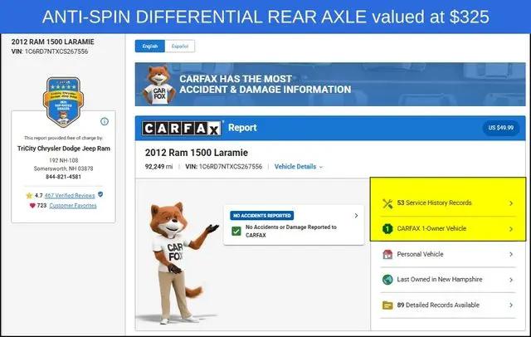Expand the Vehicle Details dropdown
The image size is (531, 337).
[299, 167]
